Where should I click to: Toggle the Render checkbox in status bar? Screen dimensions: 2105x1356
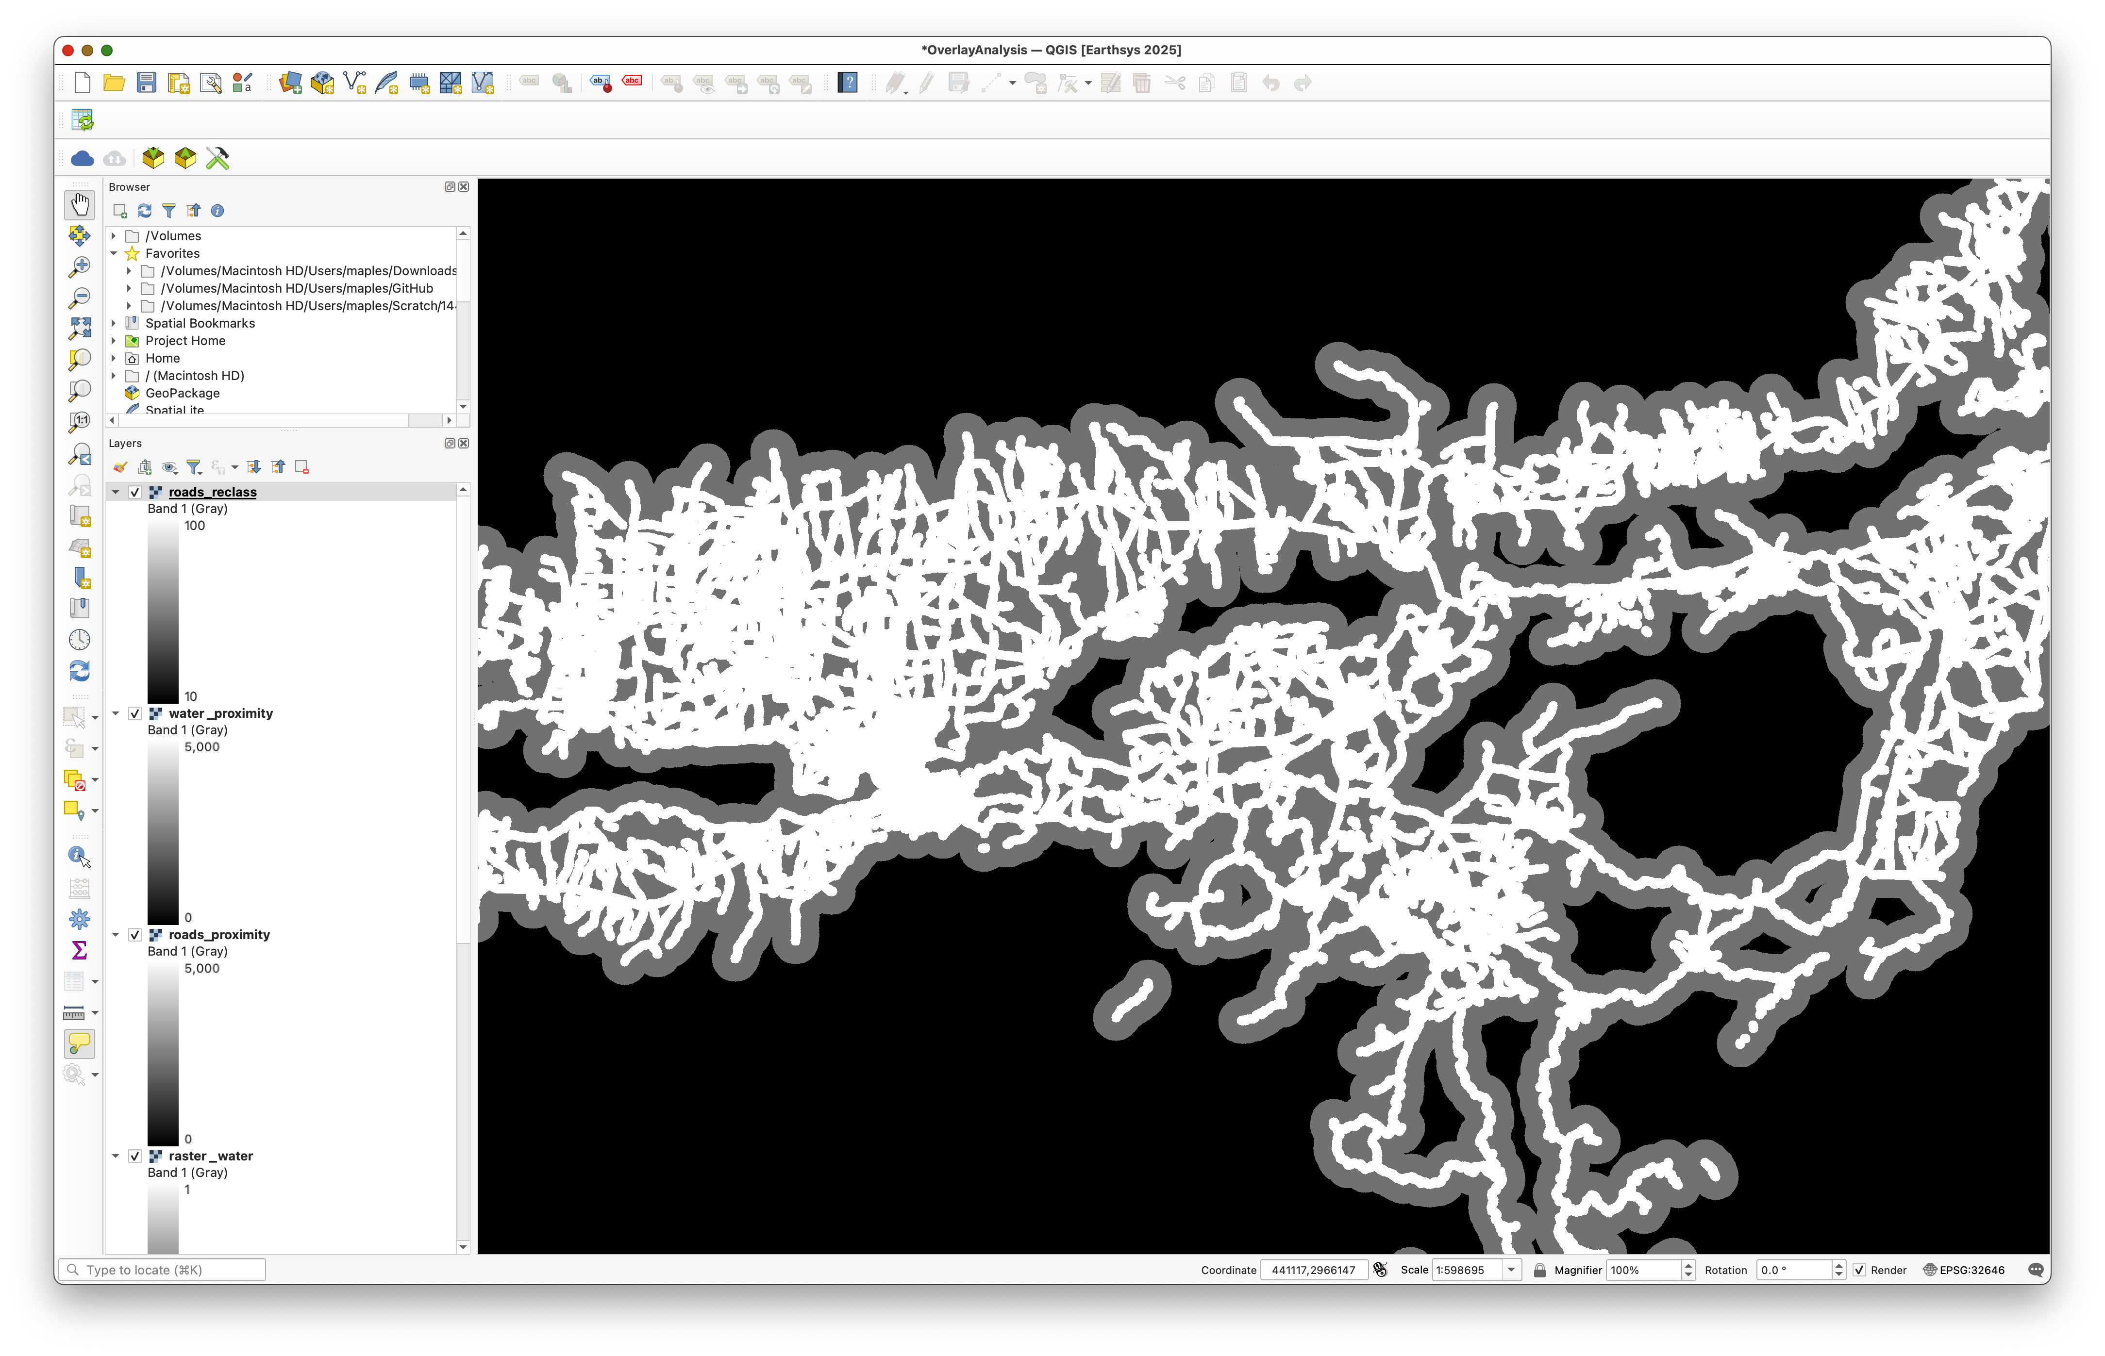point(1859,1270)
